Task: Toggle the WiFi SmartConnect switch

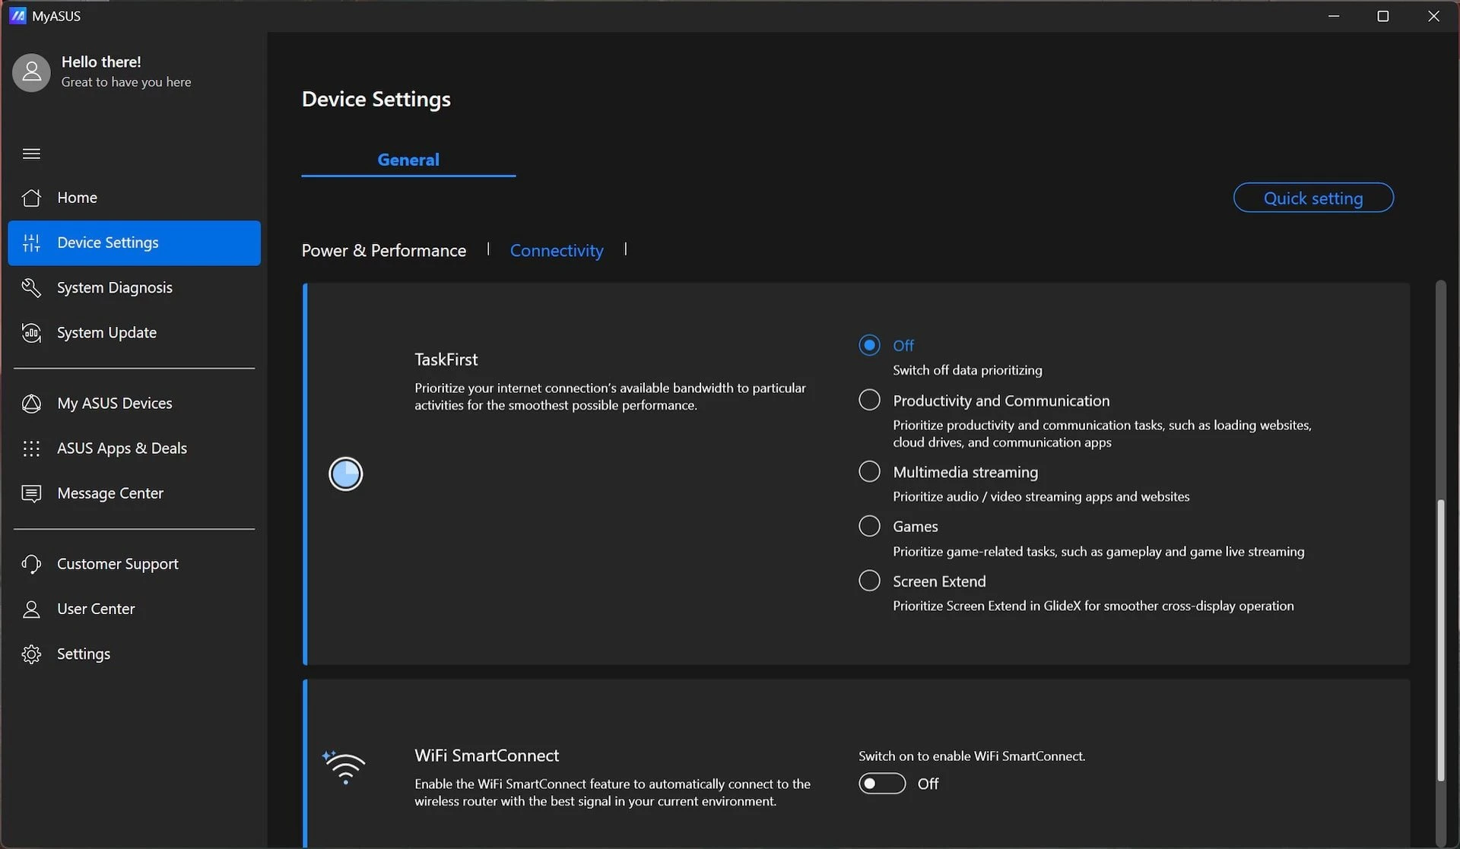Action: 882,784
